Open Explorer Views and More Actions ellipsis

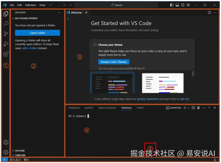point(59,13)
